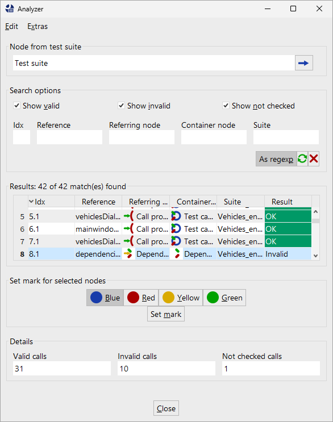Click the results scrollbar up arrow
333x422 pixels.
(316, 212)
